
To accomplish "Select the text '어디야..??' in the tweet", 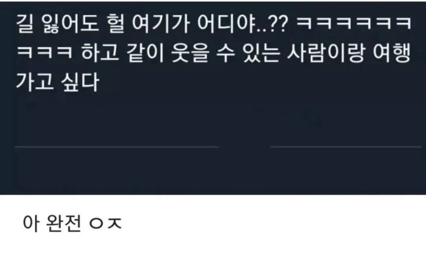I will (242, 24).
